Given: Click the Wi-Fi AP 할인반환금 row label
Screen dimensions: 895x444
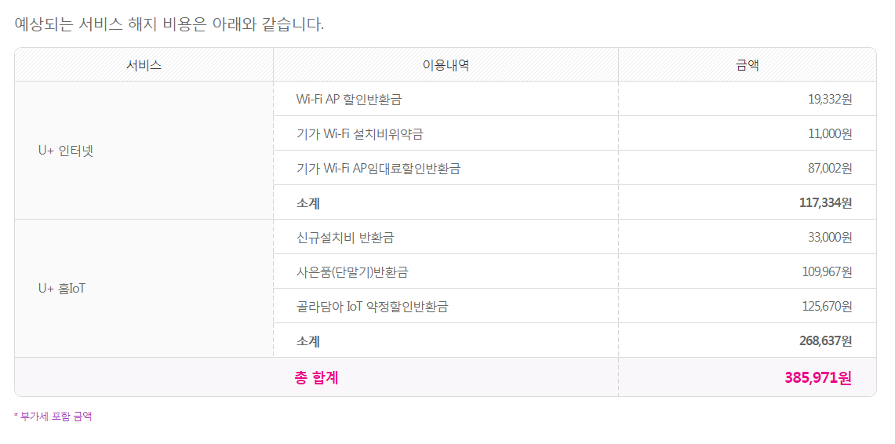Looking at the screenshot, I should tap(348, 99).
